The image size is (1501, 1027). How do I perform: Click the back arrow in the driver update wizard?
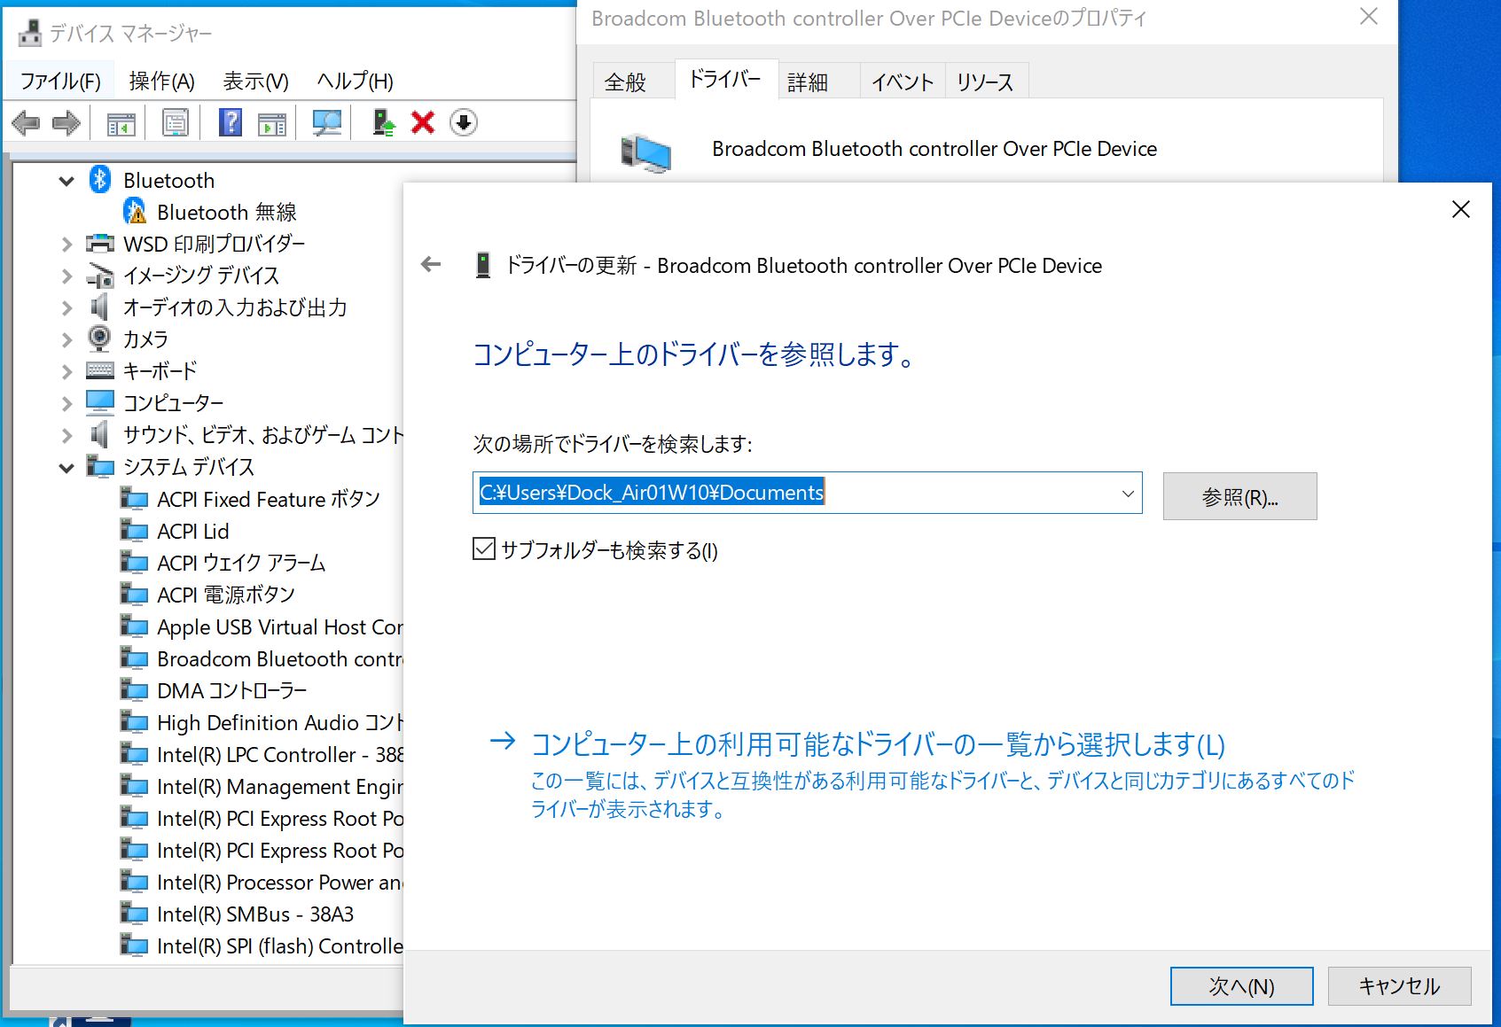tap(431, 264)
